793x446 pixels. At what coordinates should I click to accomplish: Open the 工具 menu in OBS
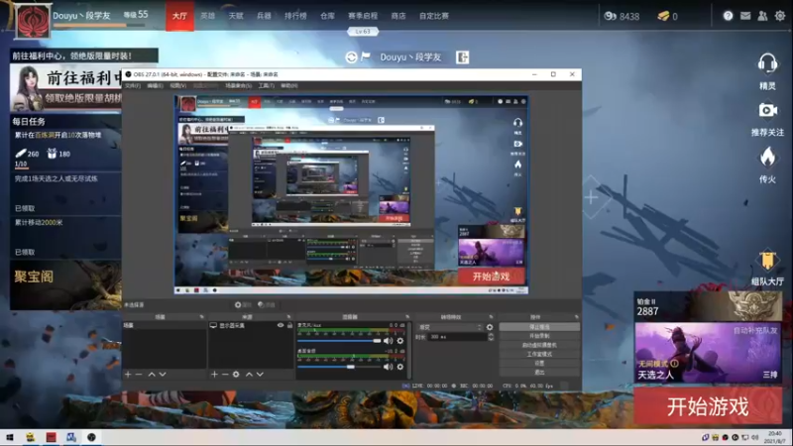(x=266, y=86)
